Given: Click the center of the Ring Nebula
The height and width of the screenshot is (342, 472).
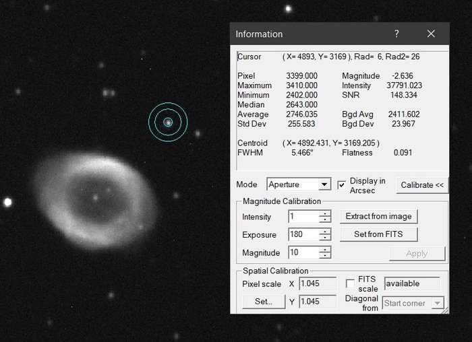Looking at the screenshot, I should (x=95, y=198).
